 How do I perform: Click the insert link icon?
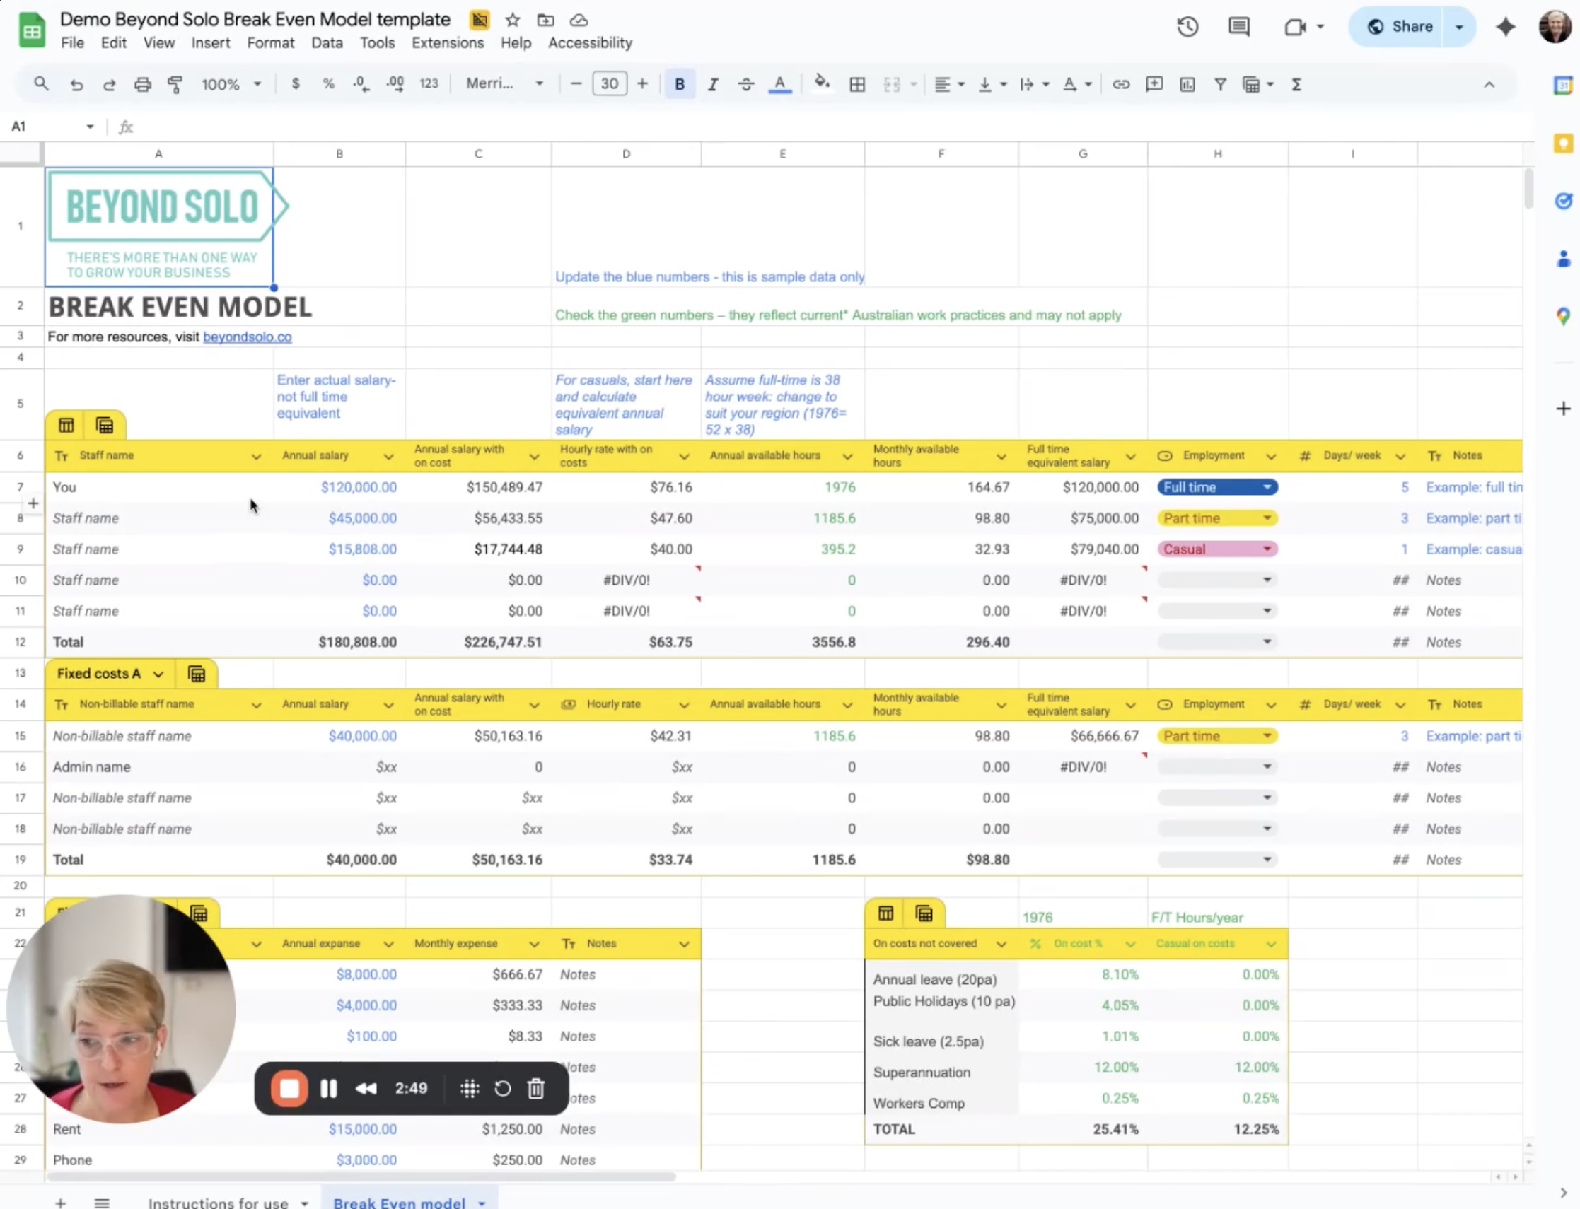(x=1120, y=84)
